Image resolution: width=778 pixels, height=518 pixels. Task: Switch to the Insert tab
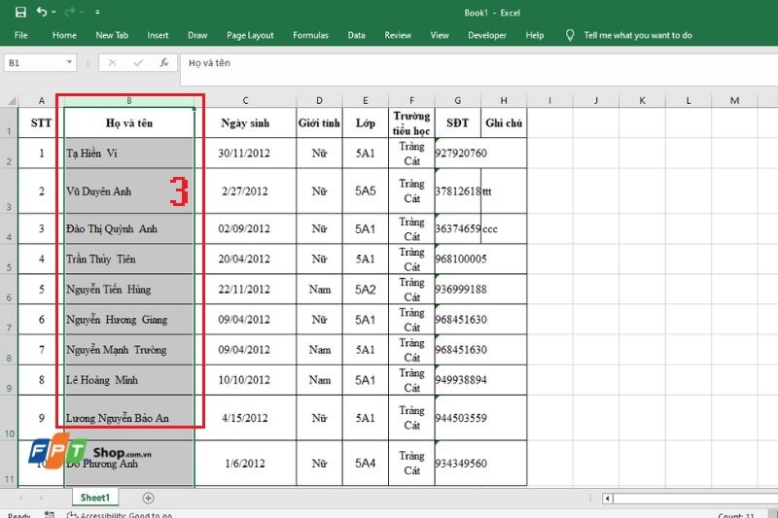158,35
